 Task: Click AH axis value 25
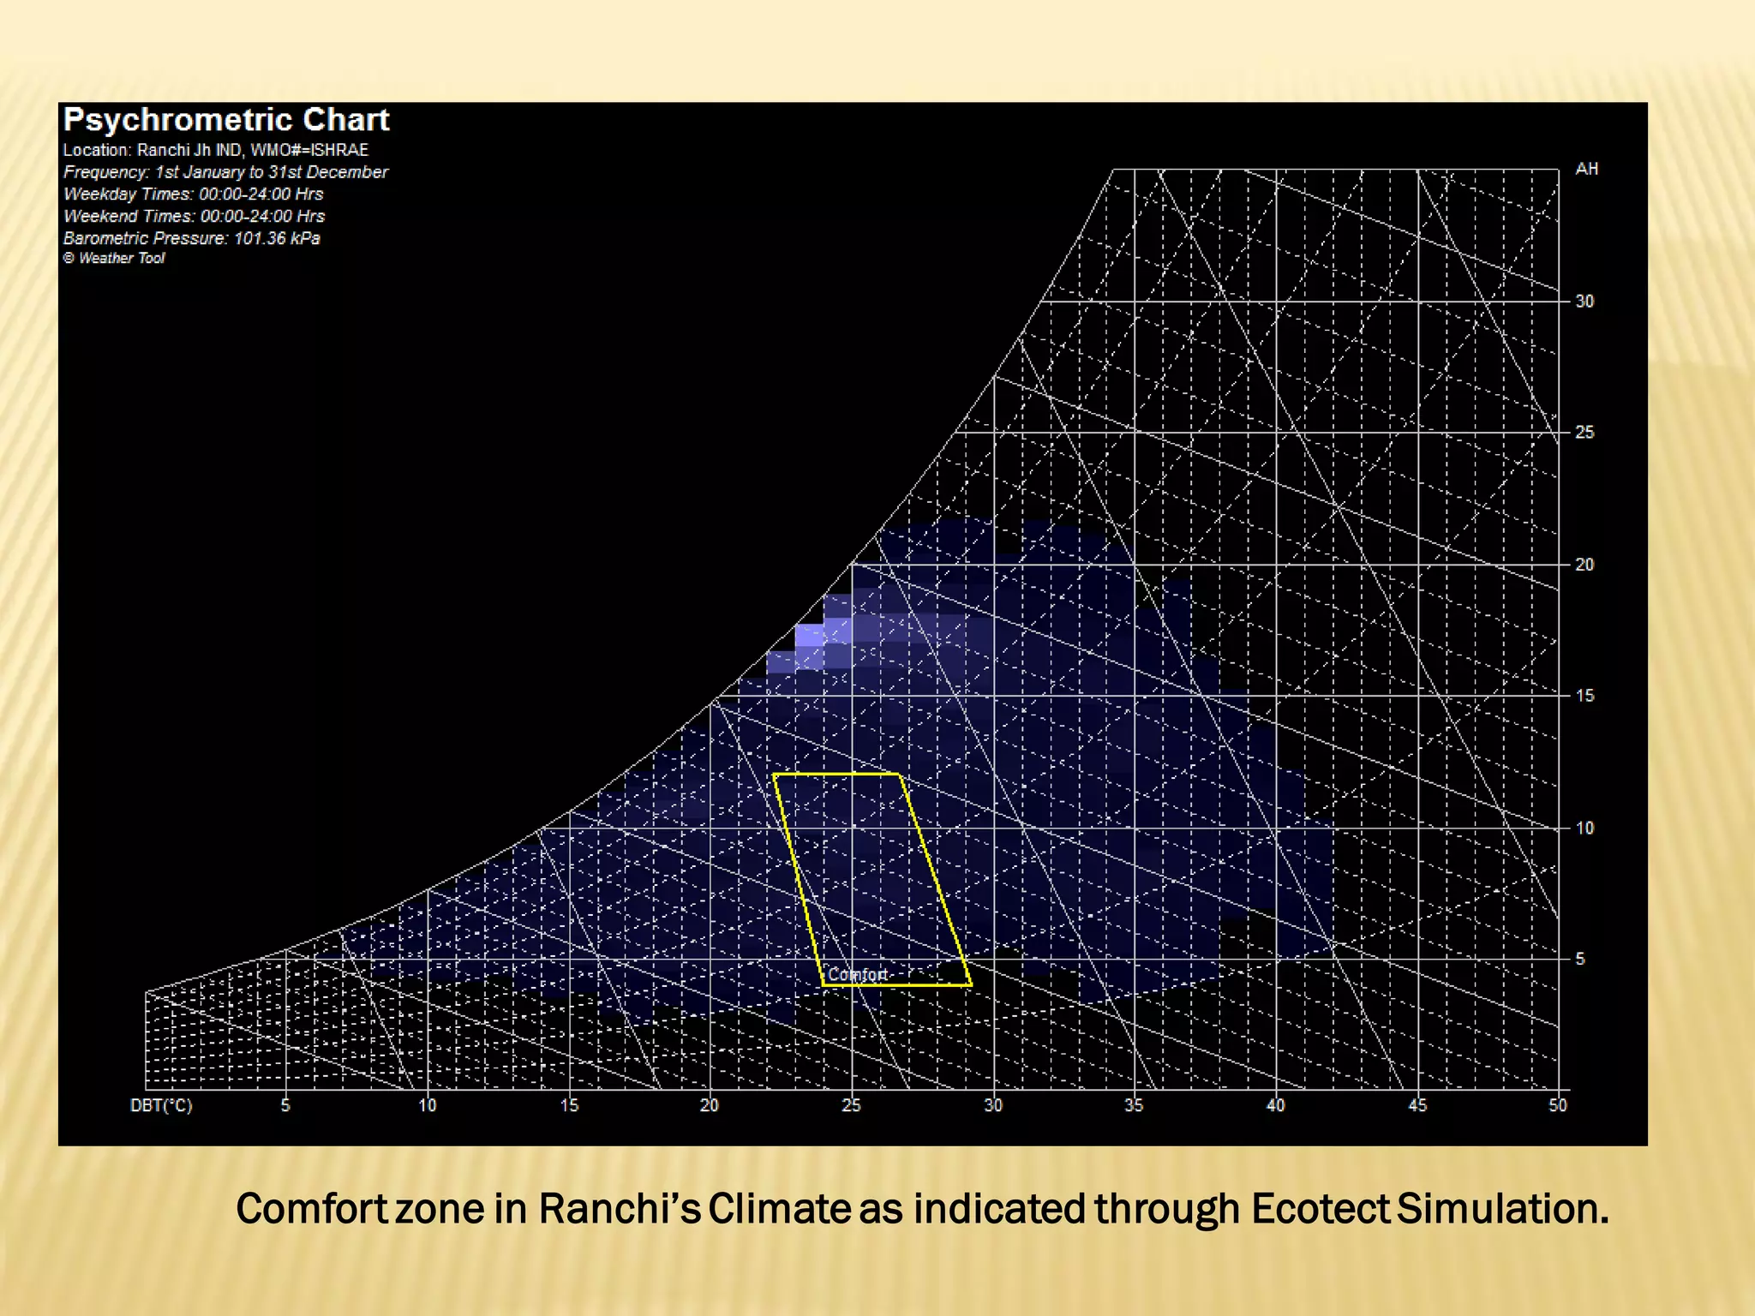[1584, 433]
